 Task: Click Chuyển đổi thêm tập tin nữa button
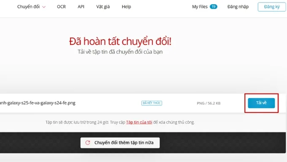click(120, 143)
